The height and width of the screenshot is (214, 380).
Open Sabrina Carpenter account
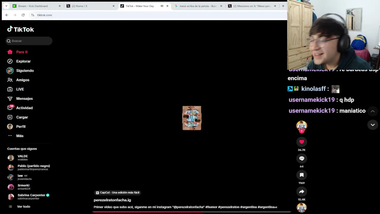click(28, 197)
